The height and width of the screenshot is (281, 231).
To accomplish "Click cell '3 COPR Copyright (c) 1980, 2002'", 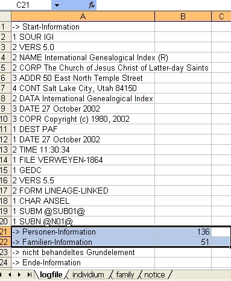I will (83, 119).
